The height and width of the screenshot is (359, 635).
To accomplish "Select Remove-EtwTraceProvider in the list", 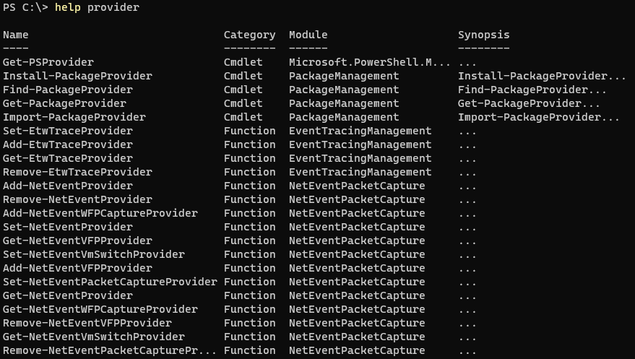I will click(77, 172).
